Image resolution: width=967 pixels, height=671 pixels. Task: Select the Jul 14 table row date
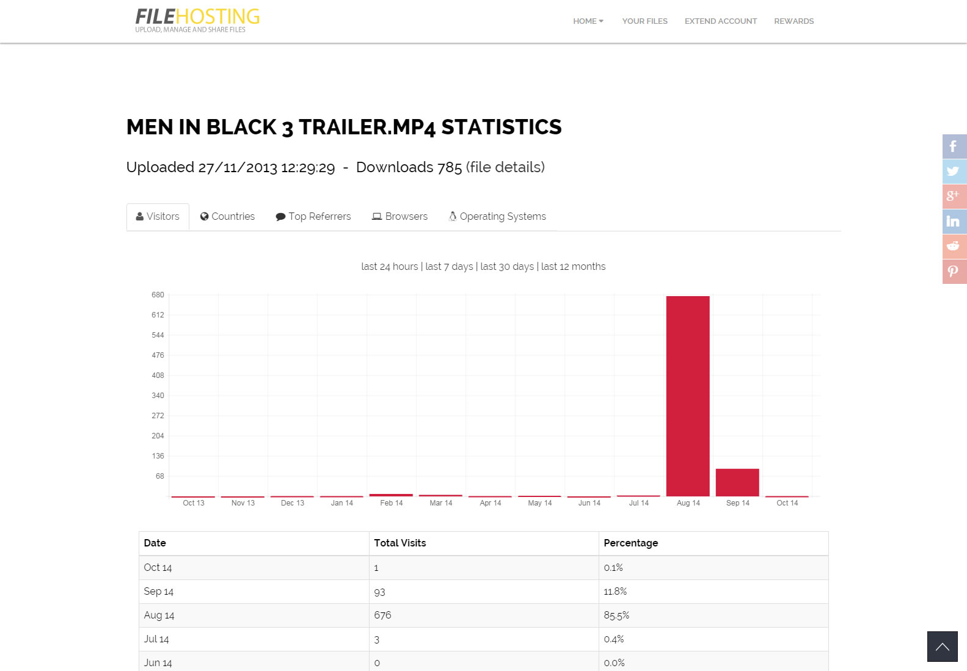pyautogui.click(x=156, y=639)
